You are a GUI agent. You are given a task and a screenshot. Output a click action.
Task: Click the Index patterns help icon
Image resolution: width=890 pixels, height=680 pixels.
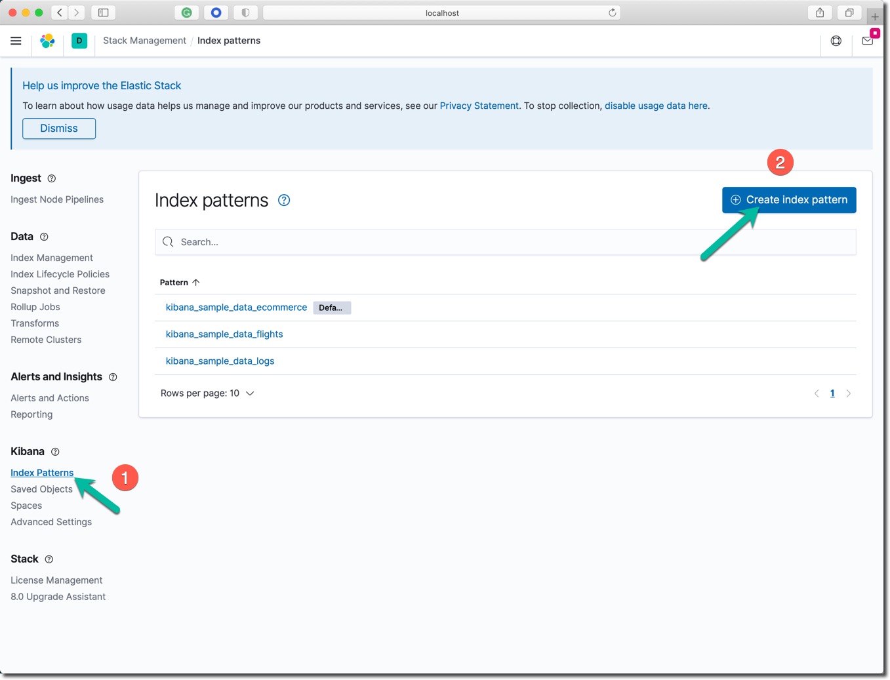tap(284, 200)
